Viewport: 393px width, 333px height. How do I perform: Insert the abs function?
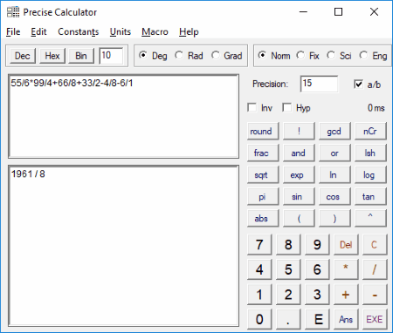point(263,219)
